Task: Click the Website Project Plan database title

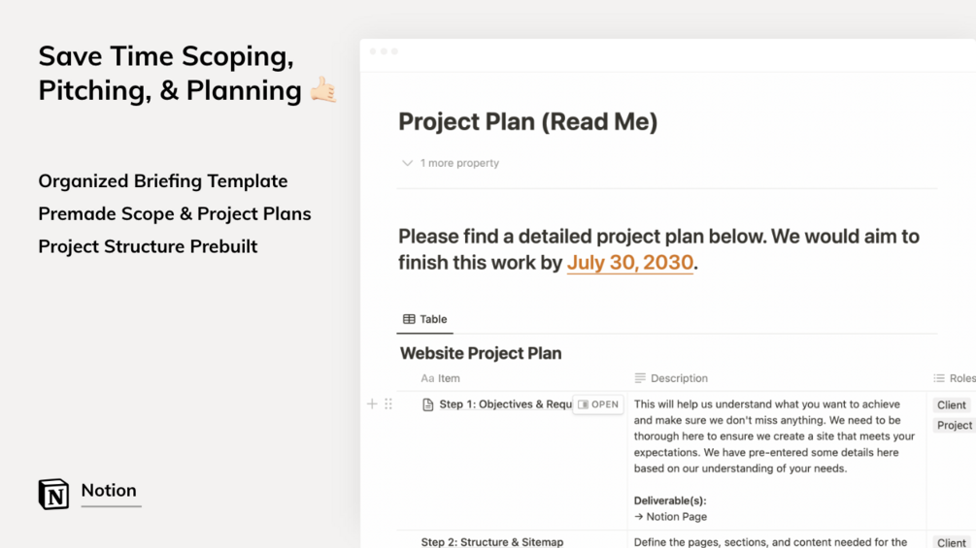Action: point(481,353)
